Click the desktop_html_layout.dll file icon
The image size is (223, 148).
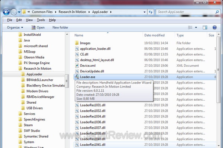[x=77, y=60]
